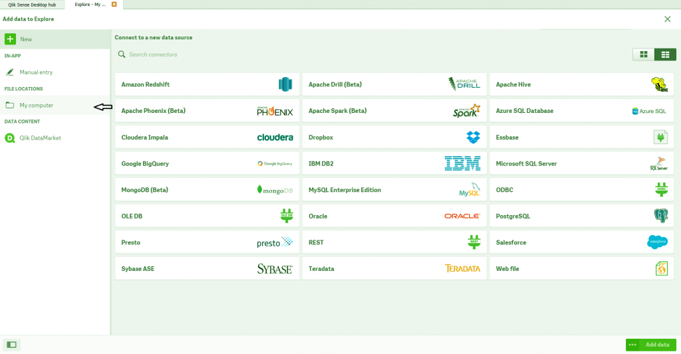This screenshot has height=354, width=681.
Task: Click the Amazon Redshift connector icon
Action: click(285, 84)
